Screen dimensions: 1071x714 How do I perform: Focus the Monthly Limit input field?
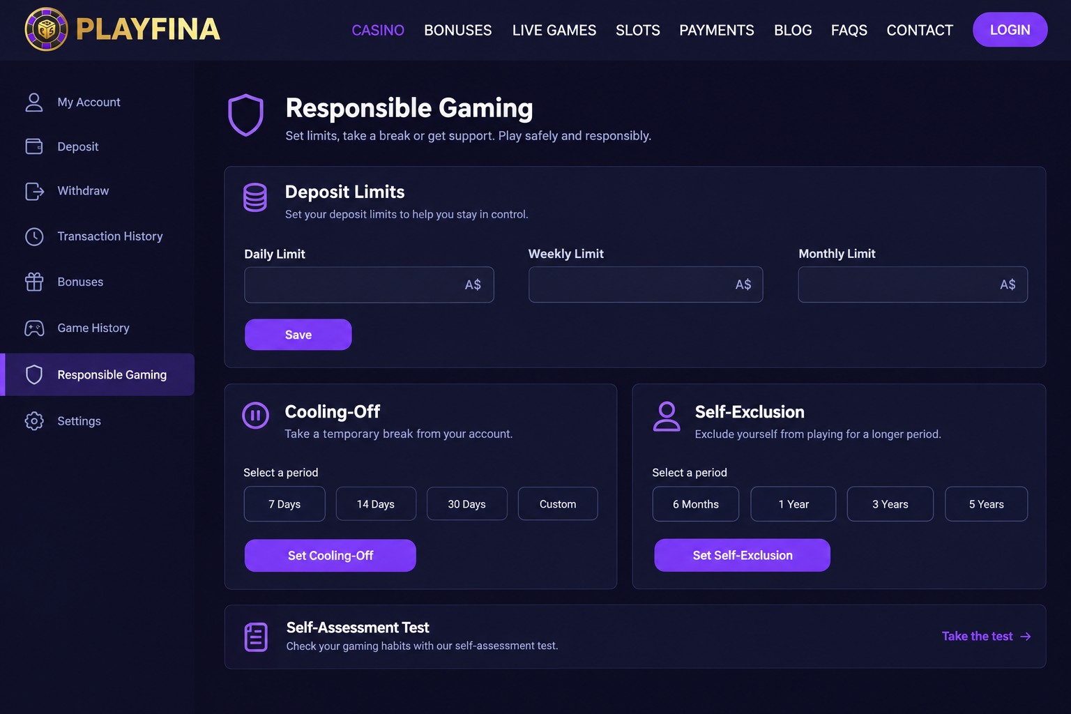click(913, 284)
